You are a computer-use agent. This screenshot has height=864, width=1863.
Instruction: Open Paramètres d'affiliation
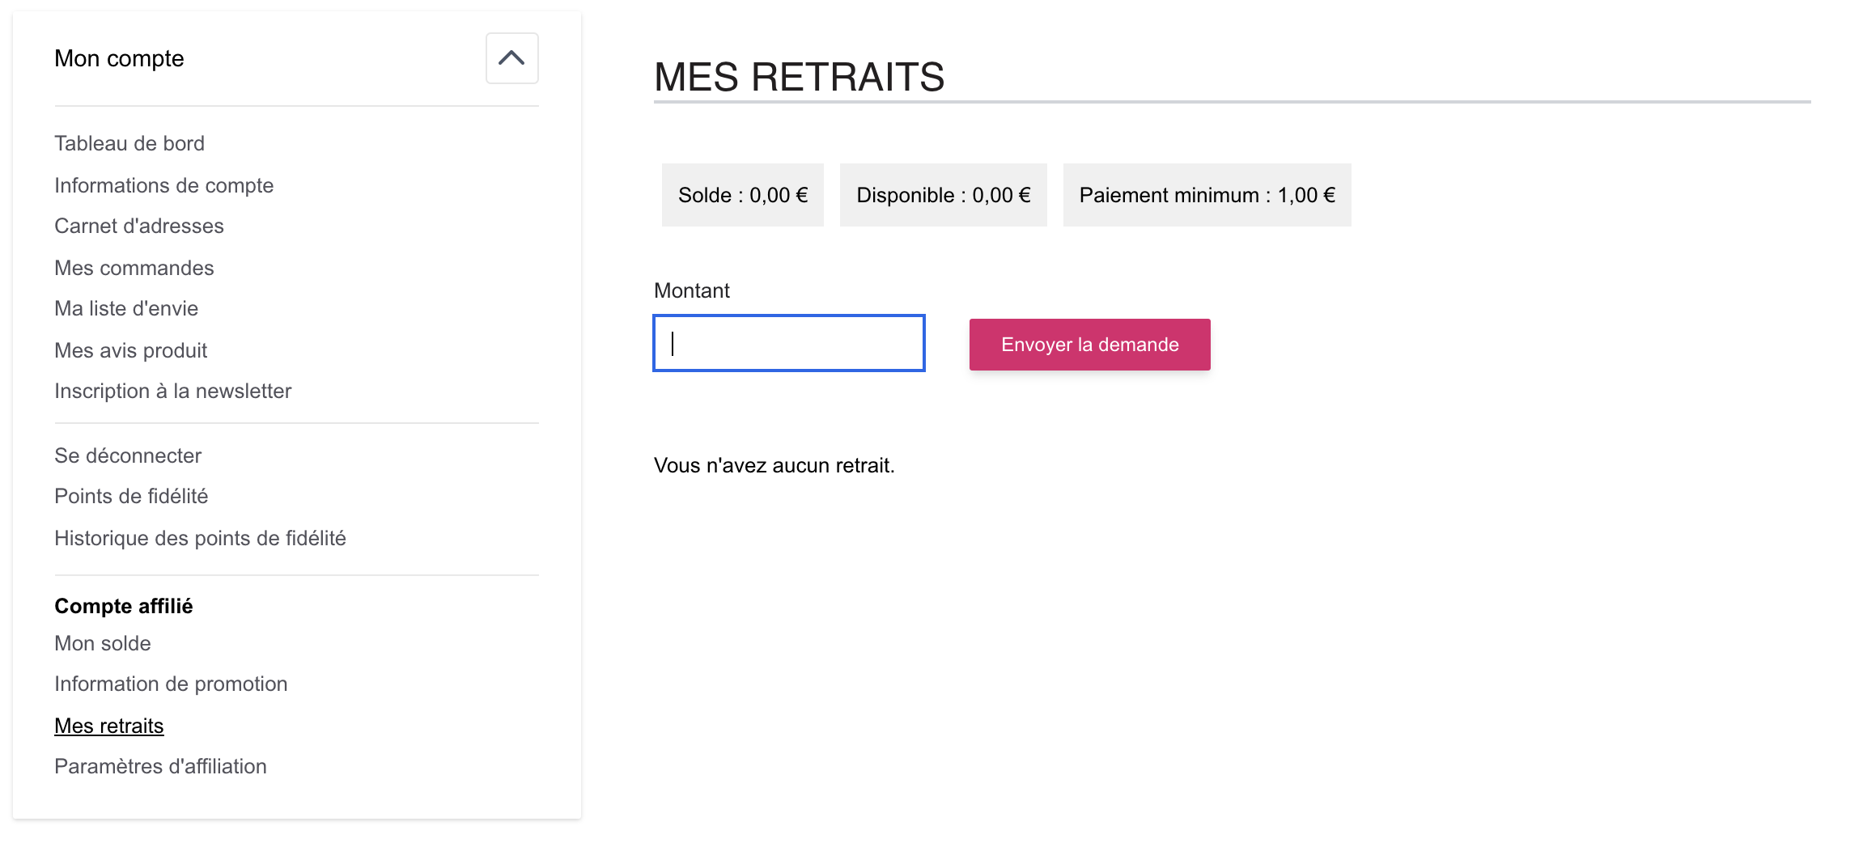pos(160,766)
